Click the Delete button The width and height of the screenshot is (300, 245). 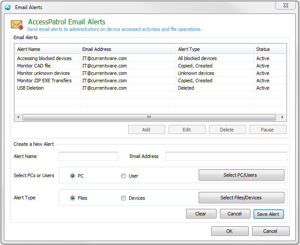(x=227, y=130)
